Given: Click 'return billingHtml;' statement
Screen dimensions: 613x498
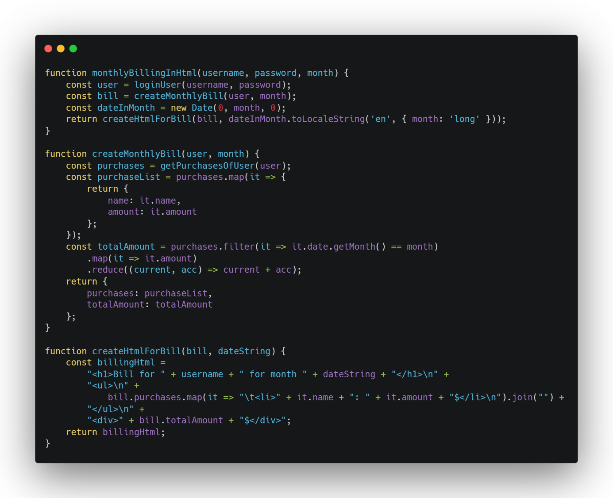Looking at the screenshot, I should pyautogui.click(x=116, y=432).
